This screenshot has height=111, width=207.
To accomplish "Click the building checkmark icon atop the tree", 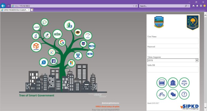I will [x=69, y=25].
